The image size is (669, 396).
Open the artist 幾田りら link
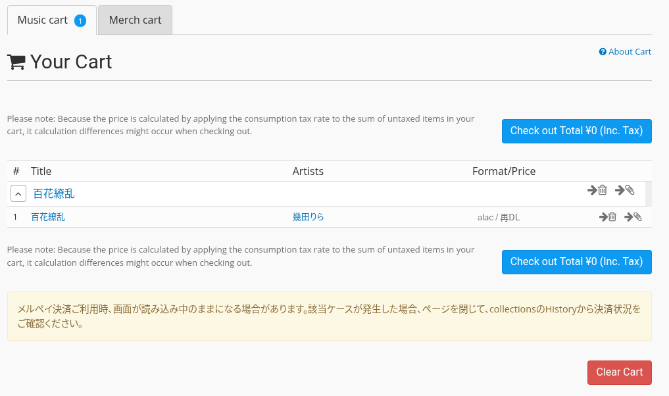[x=309, y=217]
